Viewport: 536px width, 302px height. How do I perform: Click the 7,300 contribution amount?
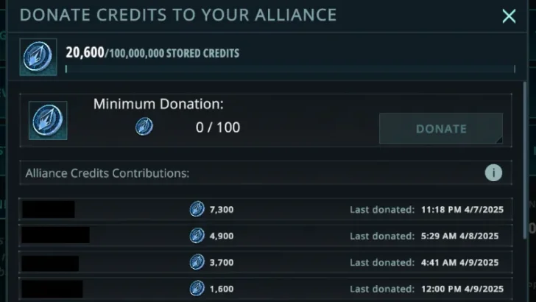pos(222,209)
